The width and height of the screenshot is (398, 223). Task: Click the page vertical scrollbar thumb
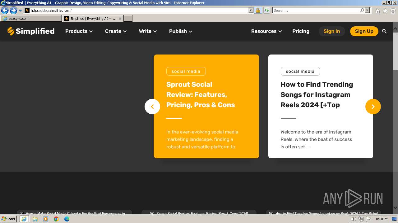(395, 51)
